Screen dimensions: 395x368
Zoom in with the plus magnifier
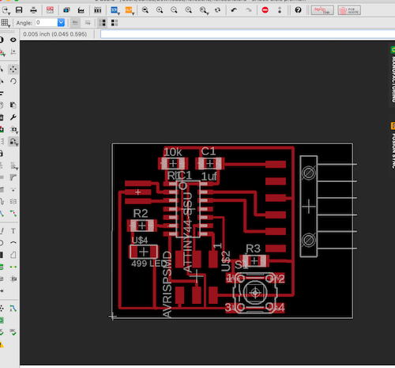tap(160, 10)
